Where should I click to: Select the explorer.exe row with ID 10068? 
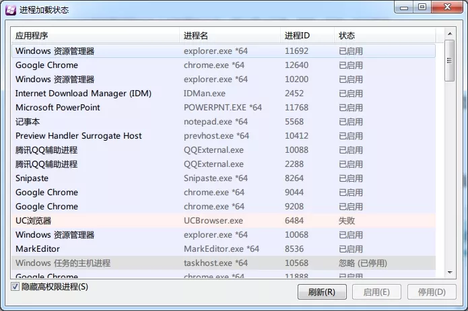(224, 235)
